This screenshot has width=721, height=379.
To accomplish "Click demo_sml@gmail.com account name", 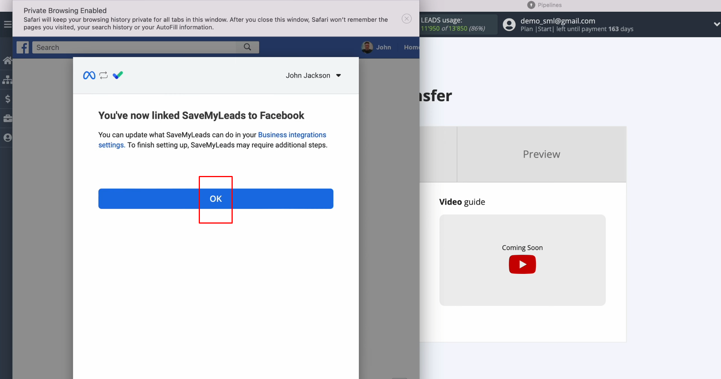I will coord(558,21).
